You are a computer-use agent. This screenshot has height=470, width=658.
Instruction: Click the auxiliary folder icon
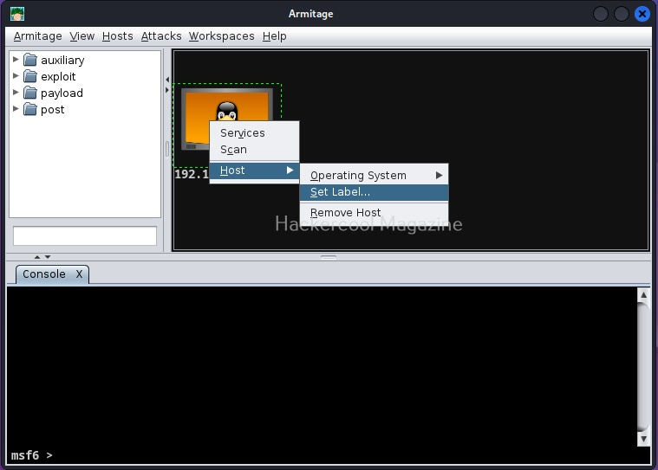click(x=30, y=60)
